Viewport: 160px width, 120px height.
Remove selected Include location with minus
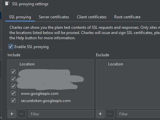pyautogui.click(x=22, y=114)
